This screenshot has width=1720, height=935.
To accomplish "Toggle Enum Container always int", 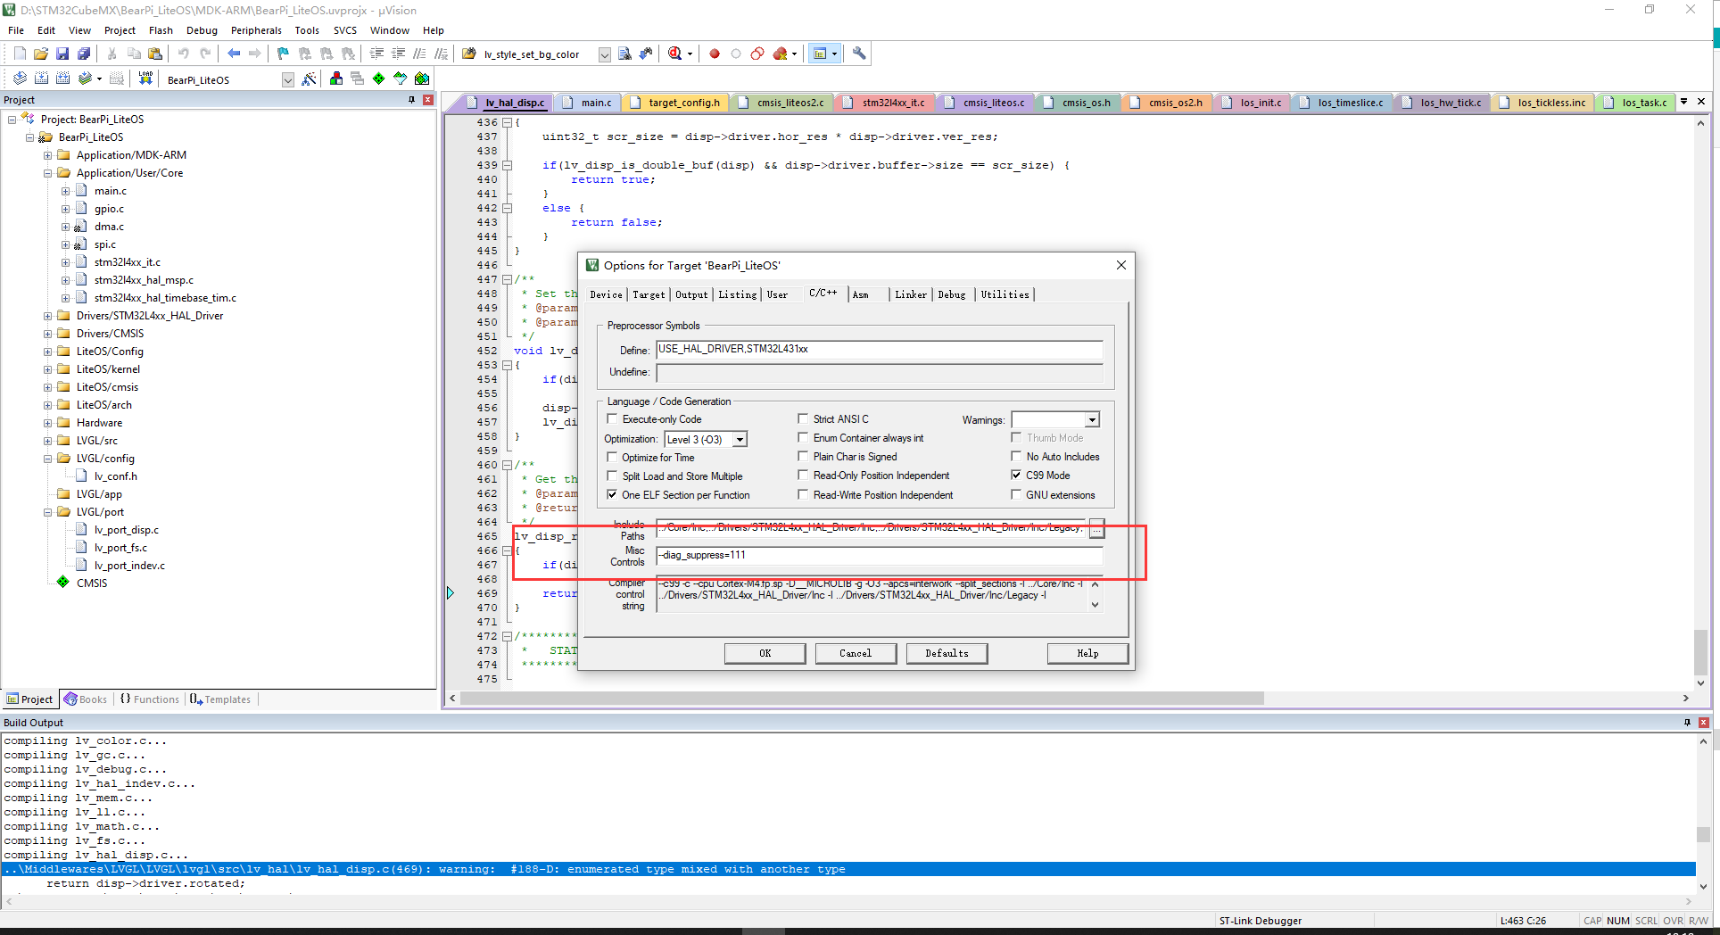I will (803, 437).
